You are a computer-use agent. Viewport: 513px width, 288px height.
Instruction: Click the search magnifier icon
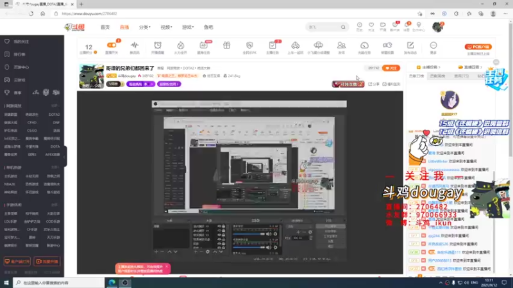pyautogui.click(x=343, y=27)
